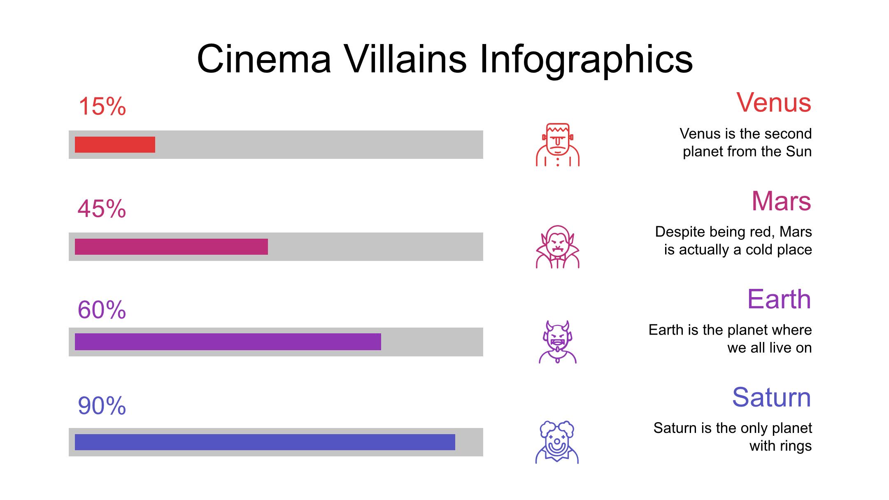The height and width of the screenshot is (500, 889).
Task: Click the 15% percentage label
Action: click(102, 107)
